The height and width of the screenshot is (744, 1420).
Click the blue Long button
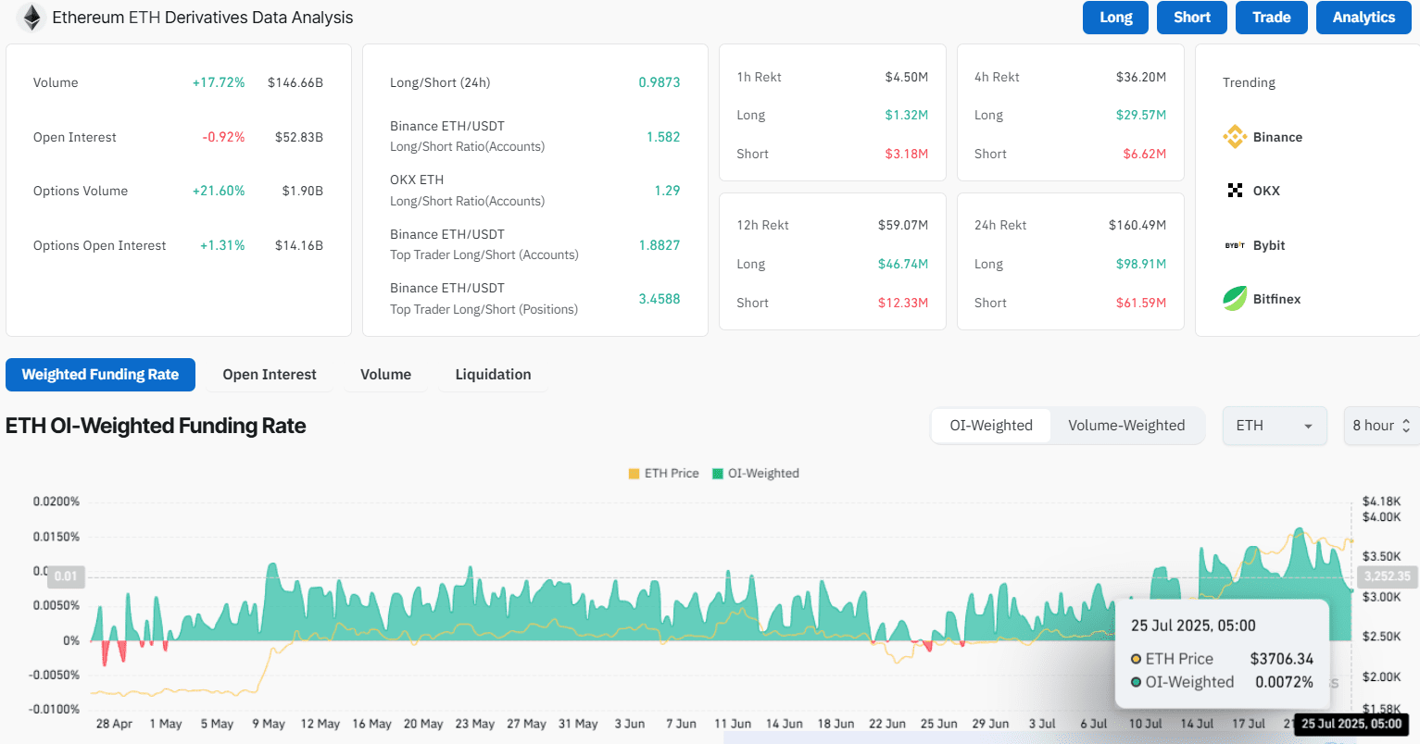click(x=1115, y=18)
